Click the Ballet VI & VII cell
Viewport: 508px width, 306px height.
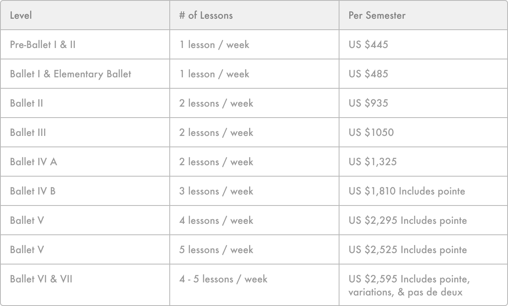[41, 279]
